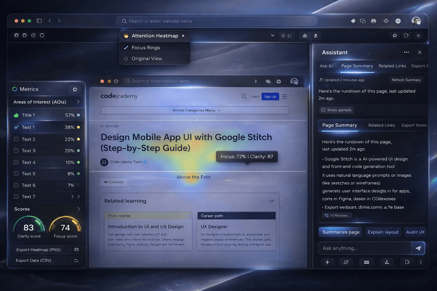Click the picture-in-picture icon near settings gear
Screen dimensions: 437x291
click(406, 36)
